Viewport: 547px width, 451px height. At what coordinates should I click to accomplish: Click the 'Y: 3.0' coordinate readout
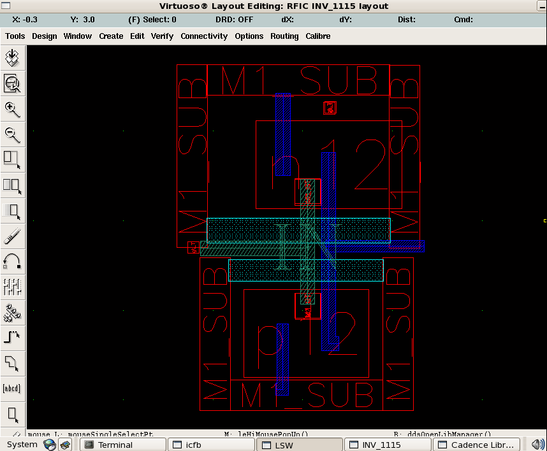tap(82, 20)
